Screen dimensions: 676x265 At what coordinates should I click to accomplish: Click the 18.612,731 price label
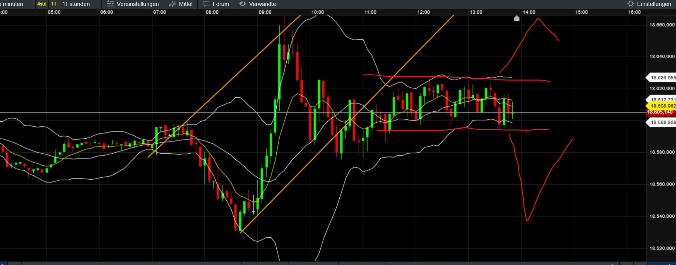coord(662,99)
